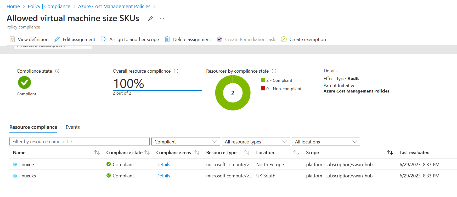
Task: Go to Home breadcrumb
Action: click(x=13, y=7)
